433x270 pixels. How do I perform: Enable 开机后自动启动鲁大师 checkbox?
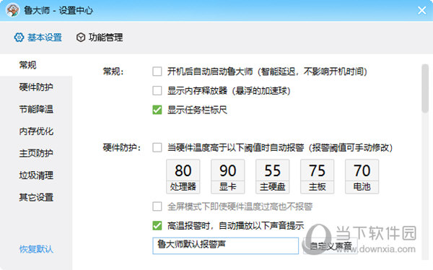click(157, 71)
